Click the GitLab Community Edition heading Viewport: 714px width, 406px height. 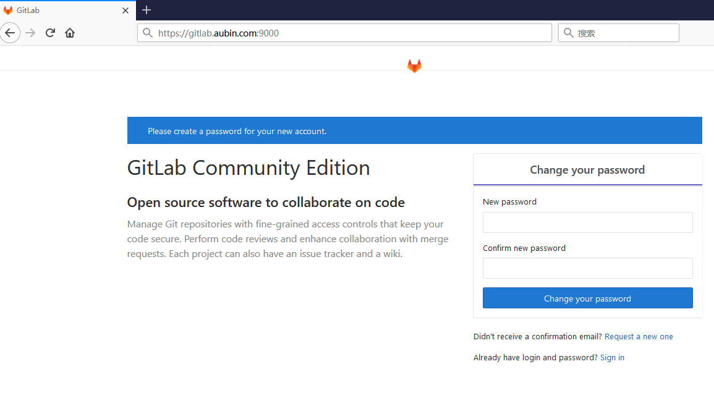pyautogui.click(x=249, y=168)
